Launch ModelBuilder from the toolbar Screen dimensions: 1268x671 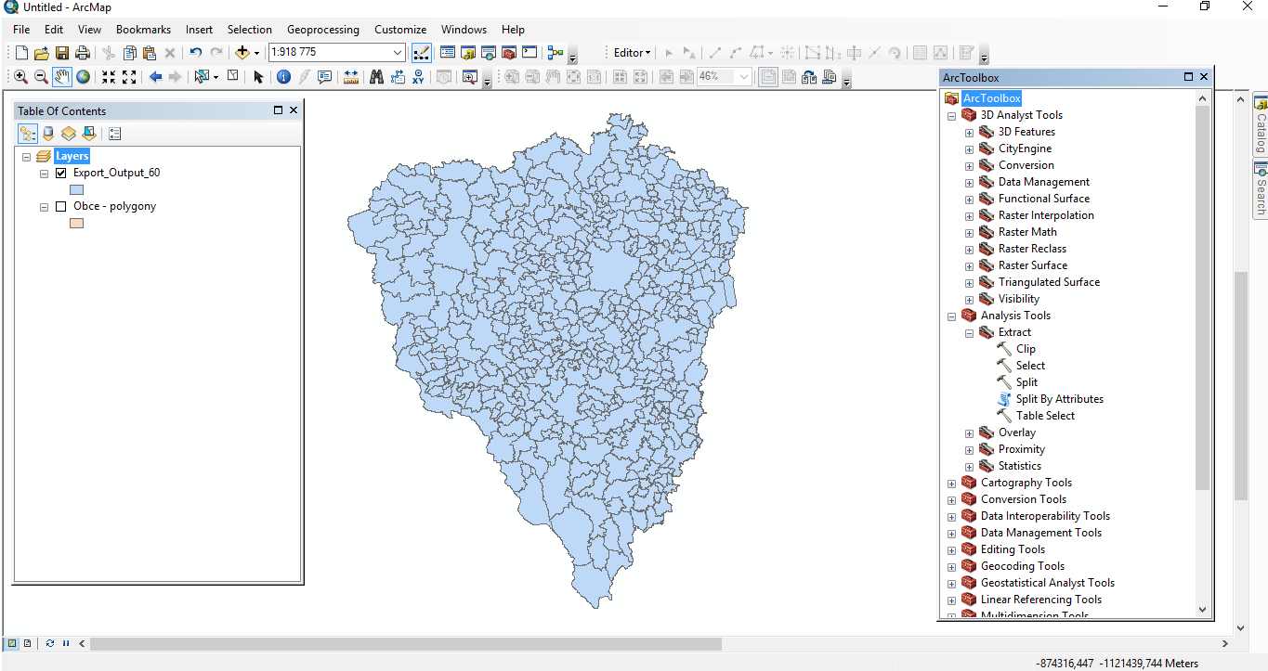click(556, 53)
